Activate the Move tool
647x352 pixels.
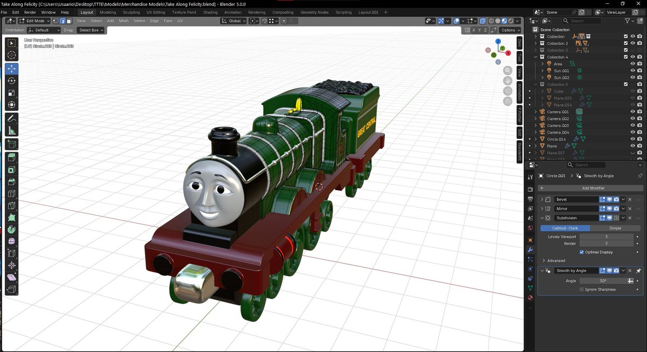[11, 69]
